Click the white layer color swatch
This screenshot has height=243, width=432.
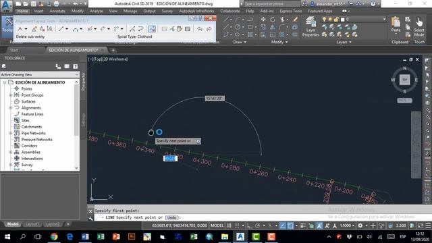click(x=342, y=20)
